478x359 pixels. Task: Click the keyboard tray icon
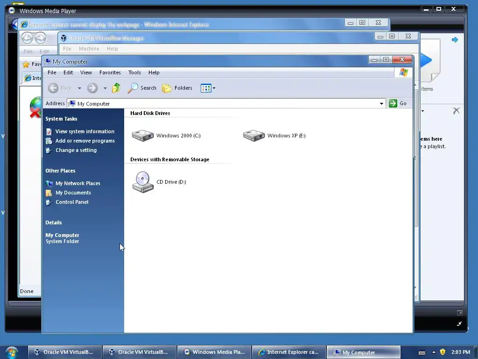coord(422,352)
